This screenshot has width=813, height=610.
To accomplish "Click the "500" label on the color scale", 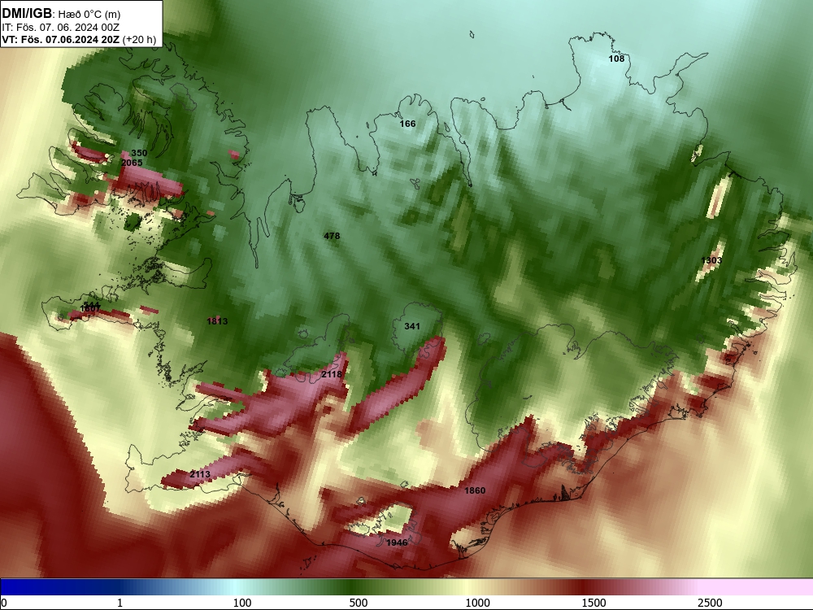I will click(359, 603).
